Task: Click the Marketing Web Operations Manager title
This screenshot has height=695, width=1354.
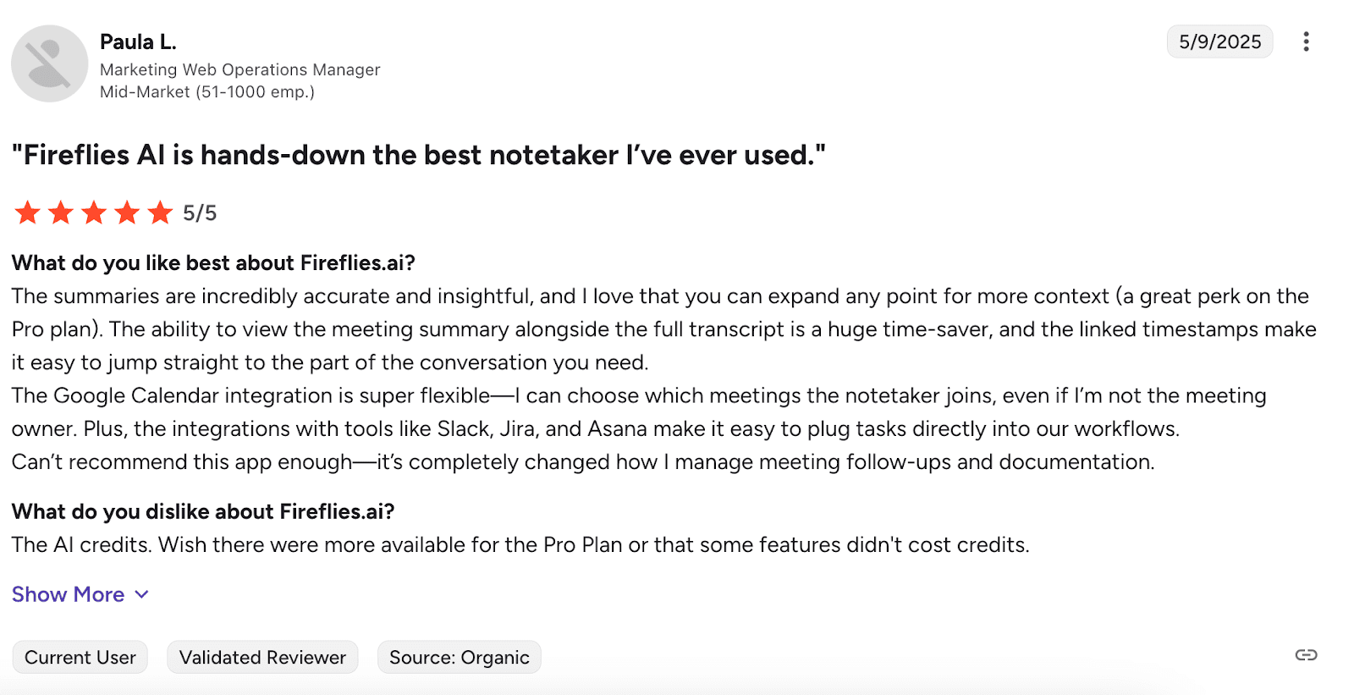Action: click(239, 69)
